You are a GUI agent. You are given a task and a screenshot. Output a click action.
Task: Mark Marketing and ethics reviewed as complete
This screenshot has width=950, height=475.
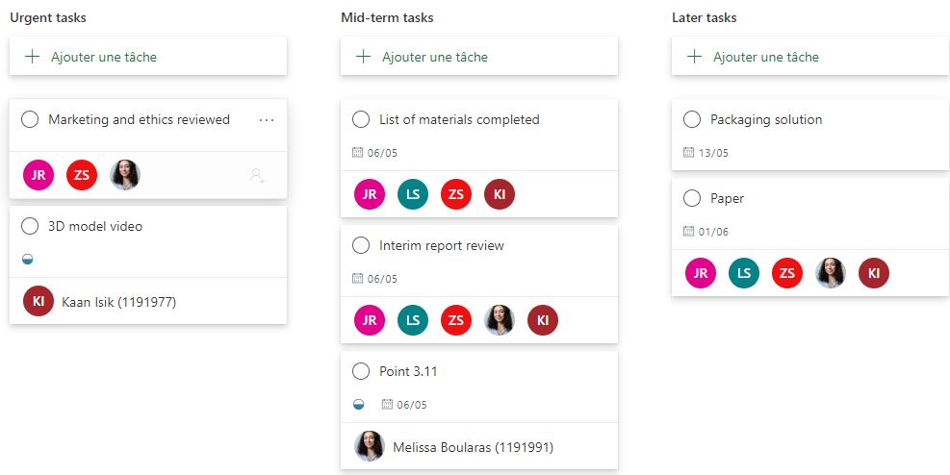30,120
